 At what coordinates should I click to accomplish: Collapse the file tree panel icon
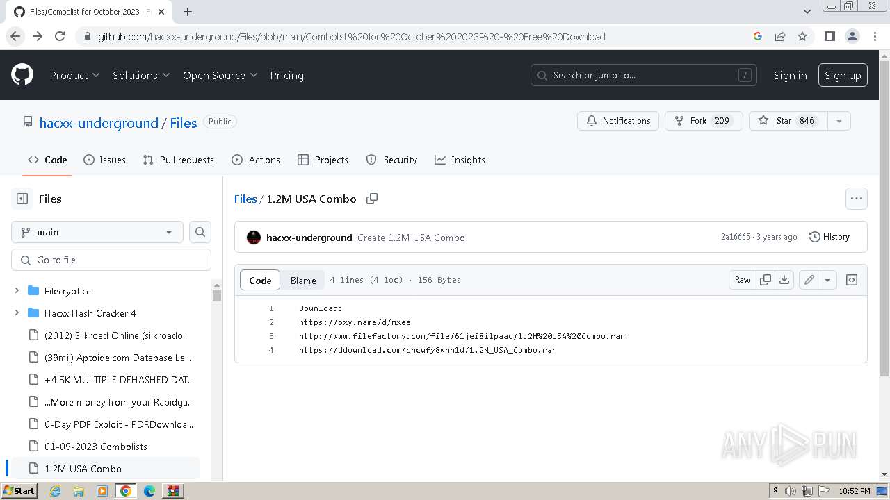(22, 199)
